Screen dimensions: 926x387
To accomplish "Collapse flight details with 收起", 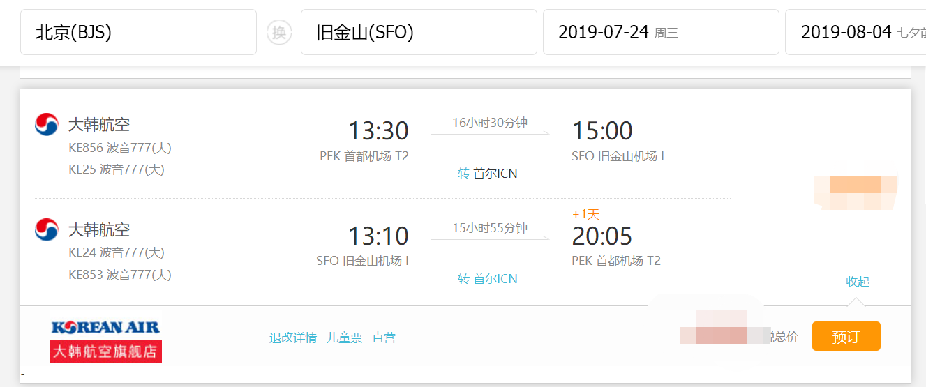I will [858, 282].
